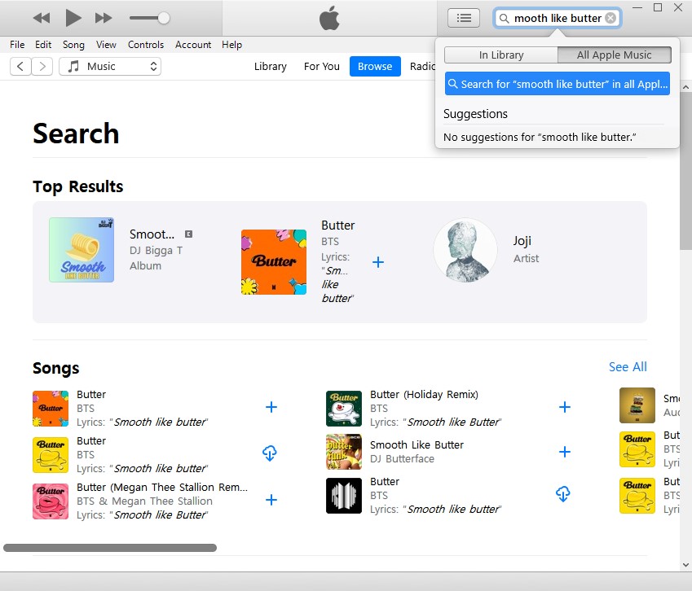Click orange Butter song artwork in Songs
The height and width of the screenshot is (591, 692).
[51, 409]
